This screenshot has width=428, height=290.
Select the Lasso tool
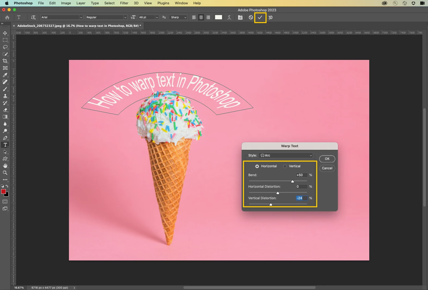click(5, 47)
